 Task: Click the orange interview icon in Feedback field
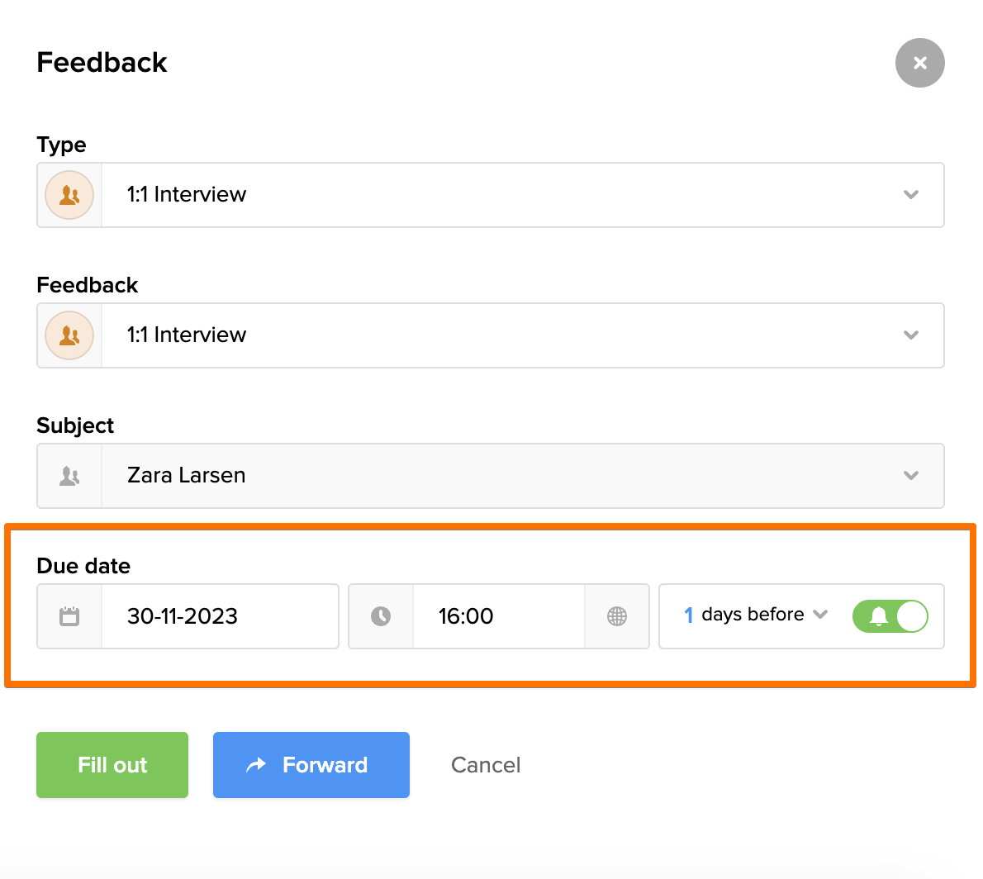pyautogui.click(x=69, y=335)
